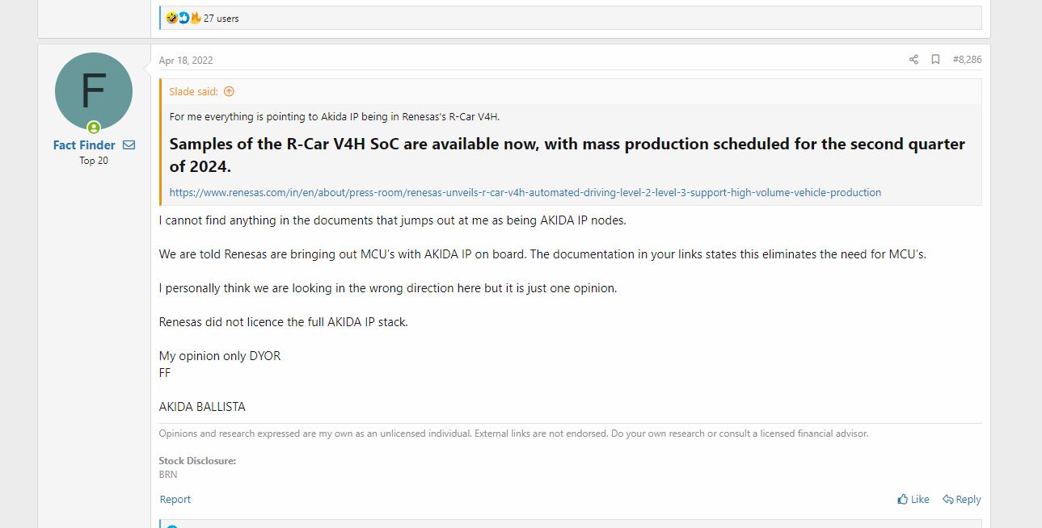Open the Fact Finder username profile link
The height and width of the screenshot is (528, 1042).
point(84,145)
